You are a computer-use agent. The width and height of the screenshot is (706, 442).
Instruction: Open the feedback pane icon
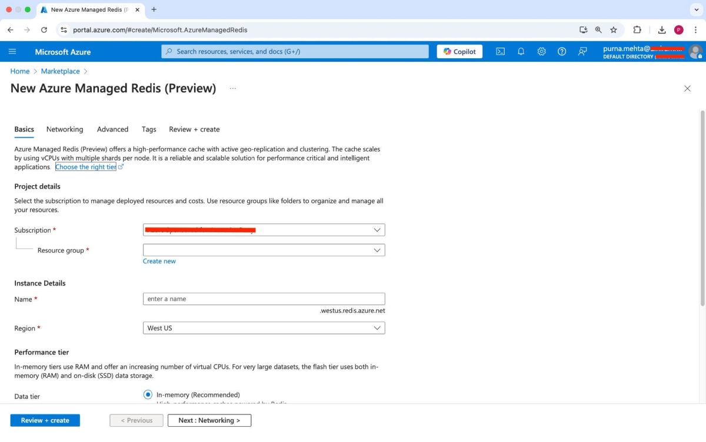point(582,51)
